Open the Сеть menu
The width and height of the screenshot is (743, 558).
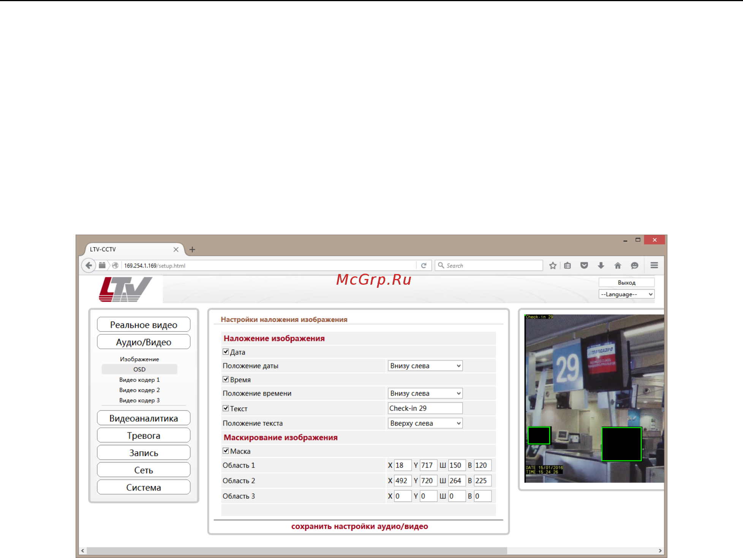click(x=144, y=470)
